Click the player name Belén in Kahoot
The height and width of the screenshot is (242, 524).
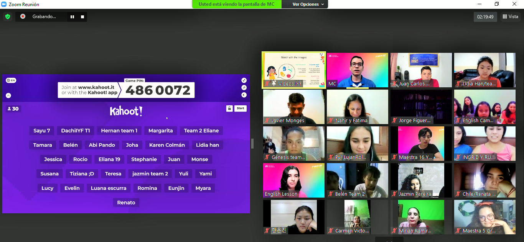71,145
